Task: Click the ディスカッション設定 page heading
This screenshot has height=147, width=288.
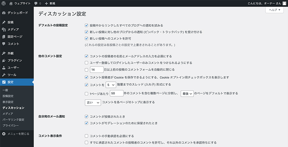Action: [62, 14]
